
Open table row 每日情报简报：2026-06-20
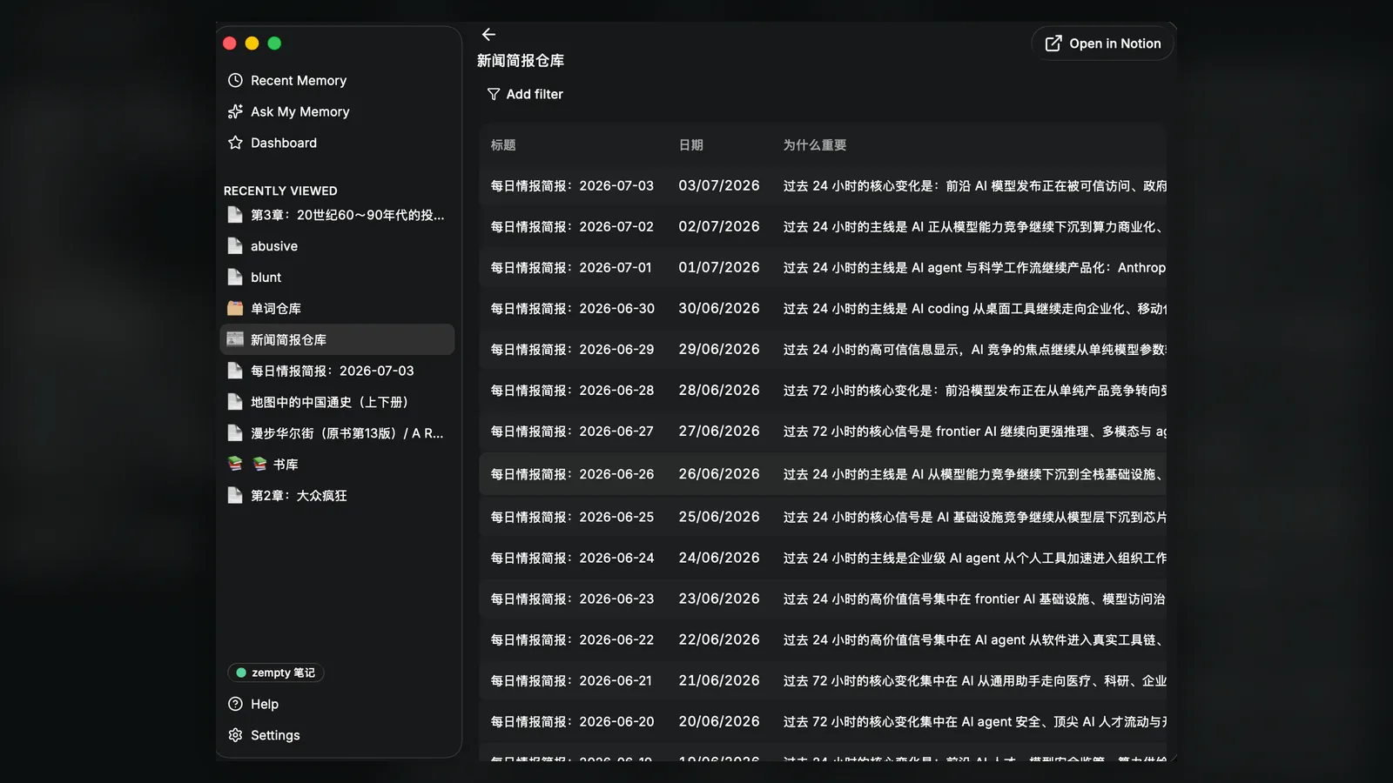point(823,721)
